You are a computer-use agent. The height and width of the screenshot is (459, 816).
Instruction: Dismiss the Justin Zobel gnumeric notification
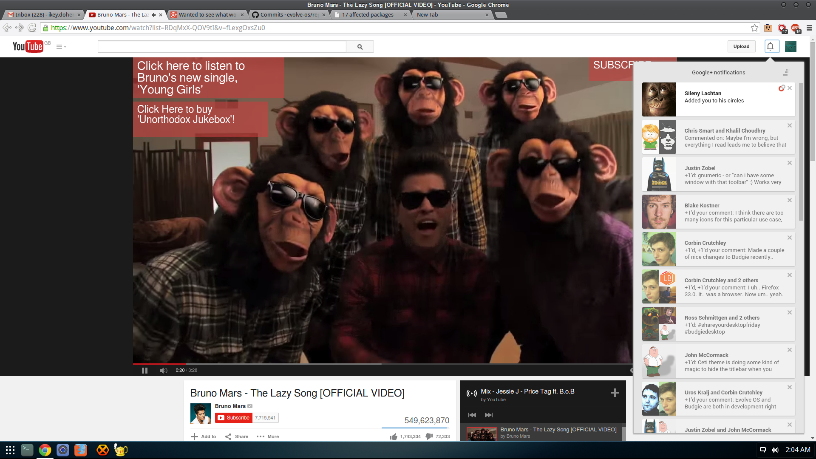click(x=790, y=163)
